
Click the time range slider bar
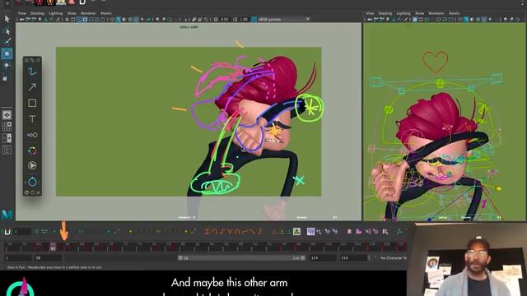click(x=241, y=258)
